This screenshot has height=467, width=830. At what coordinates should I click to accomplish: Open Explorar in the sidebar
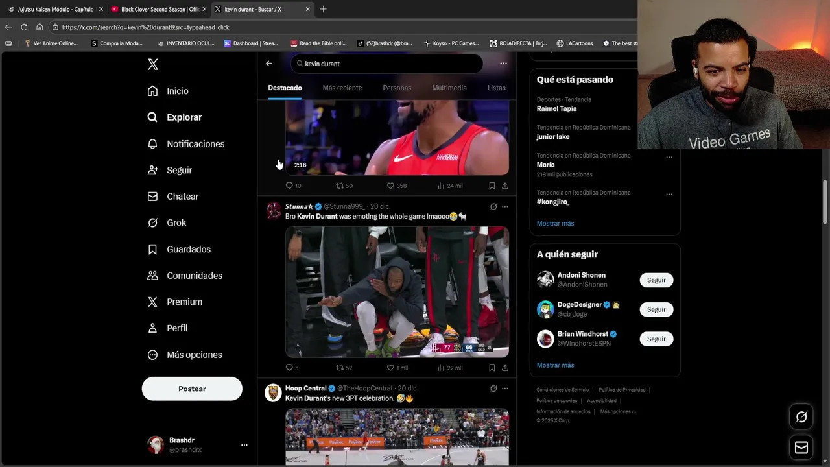click(x=174, y=117)
